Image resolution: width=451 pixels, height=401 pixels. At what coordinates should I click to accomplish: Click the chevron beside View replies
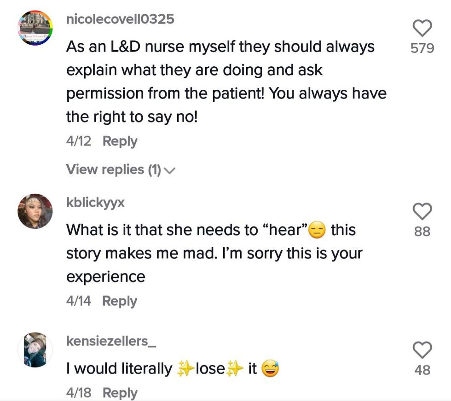pyautogui.click(x=170, y=171)
